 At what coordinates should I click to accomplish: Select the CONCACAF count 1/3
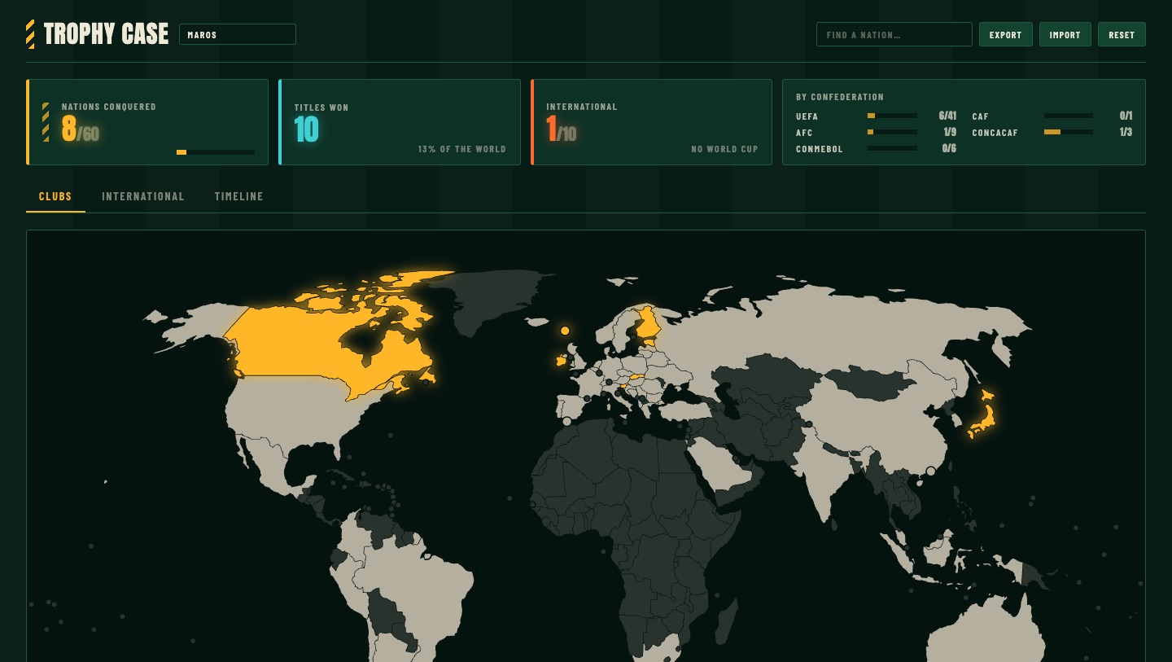tap(1126, 132)
